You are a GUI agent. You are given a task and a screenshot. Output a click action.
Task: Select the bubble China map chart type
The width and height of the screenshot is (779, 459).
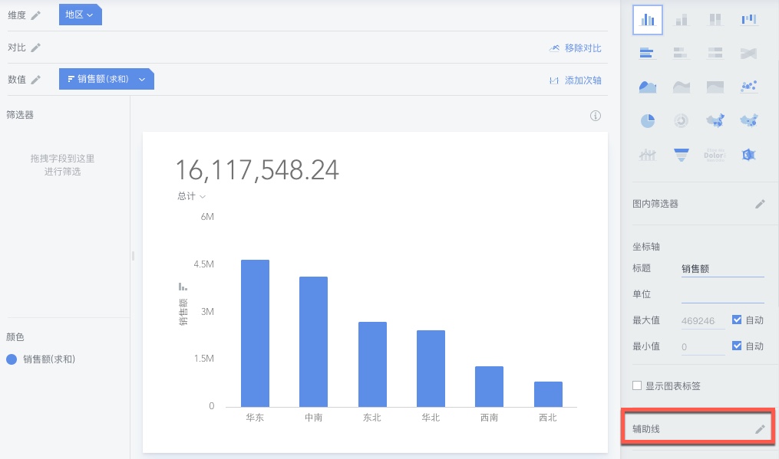(x=749, y=120)
